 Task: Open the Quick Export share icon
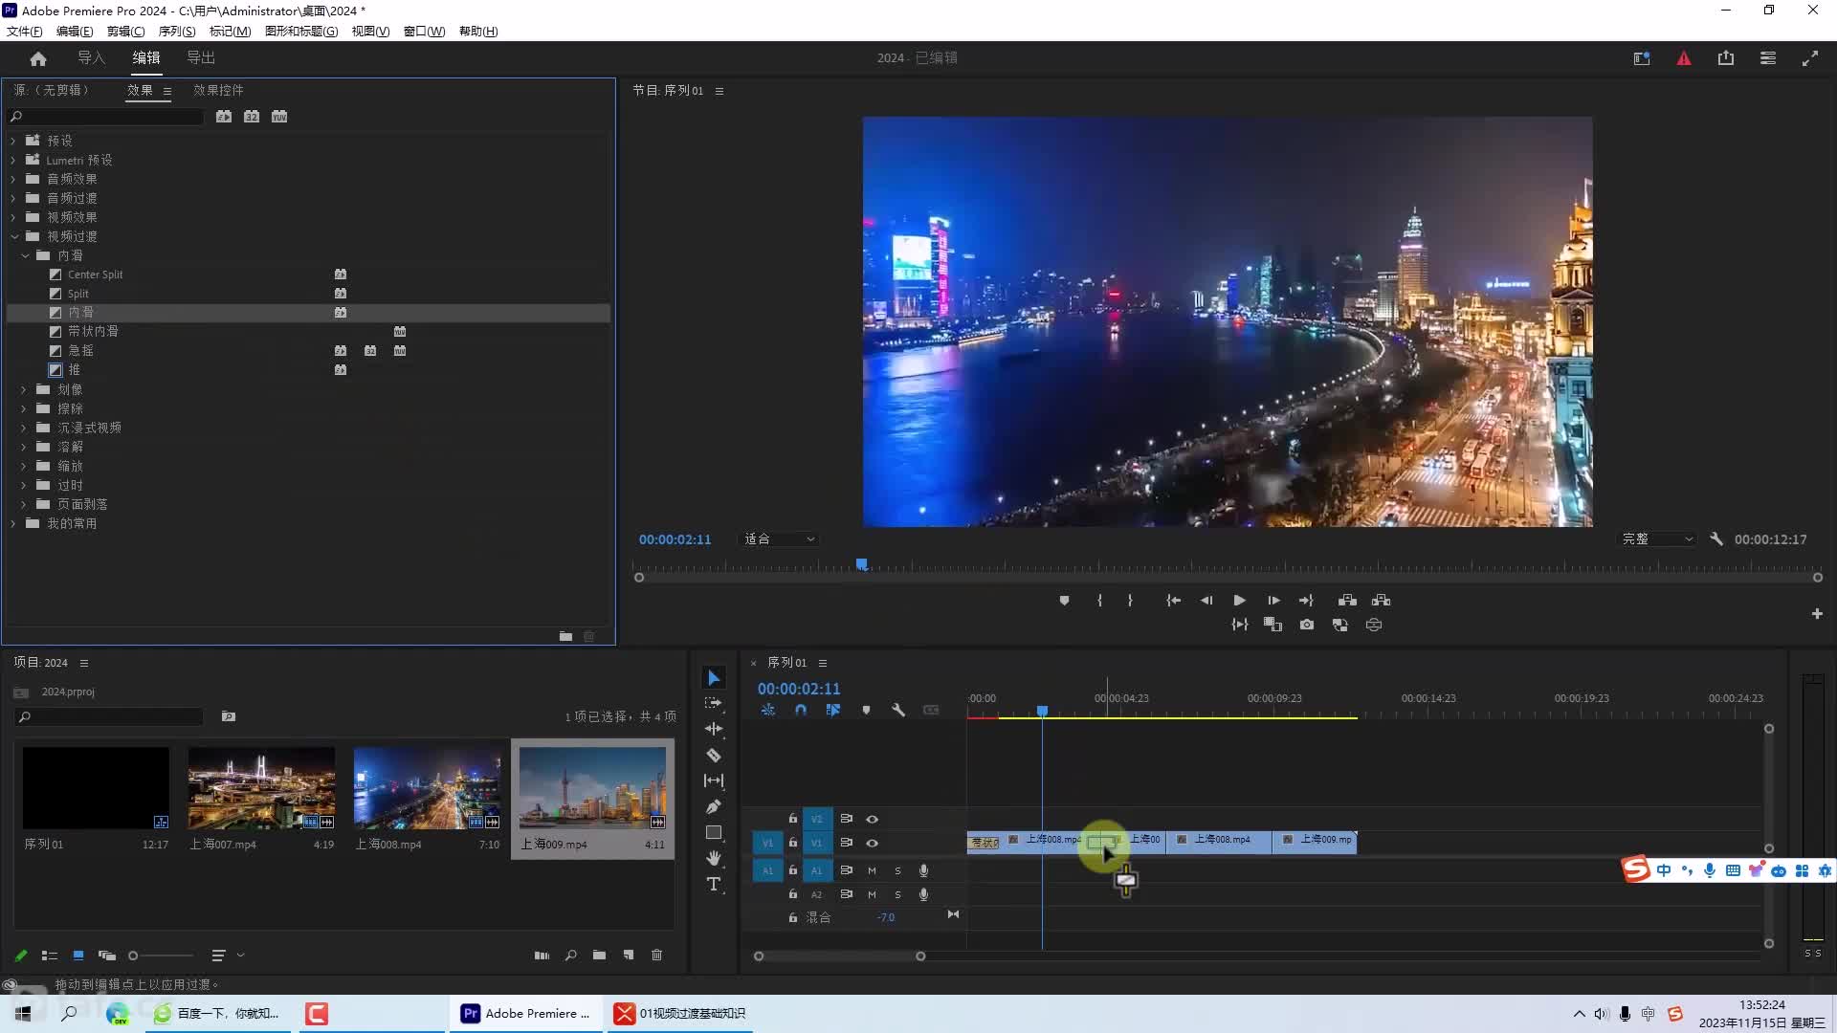click(x=1726, y=58)
